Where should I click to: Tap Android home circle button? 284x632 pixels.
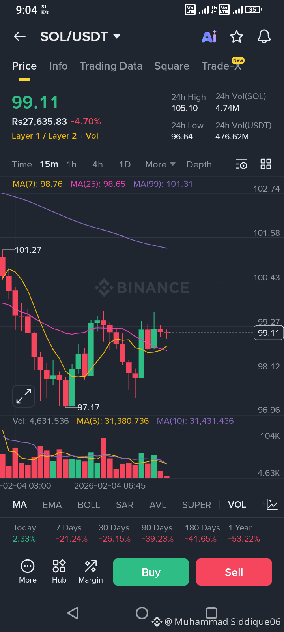coord(142,613)
